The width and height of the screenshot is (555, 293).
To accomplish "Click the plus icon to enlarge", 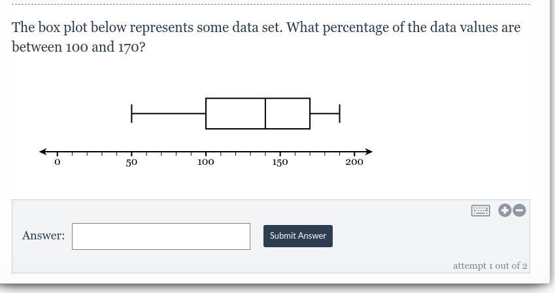I will (x=505, y=210).
